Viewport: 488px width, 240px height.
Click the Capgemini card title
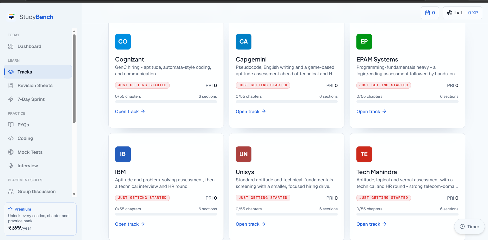click(251, 59)
